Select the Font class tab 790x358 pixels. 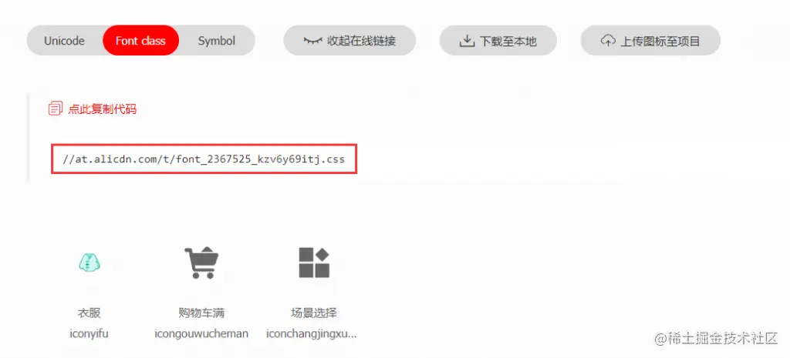tap(140, 41)
